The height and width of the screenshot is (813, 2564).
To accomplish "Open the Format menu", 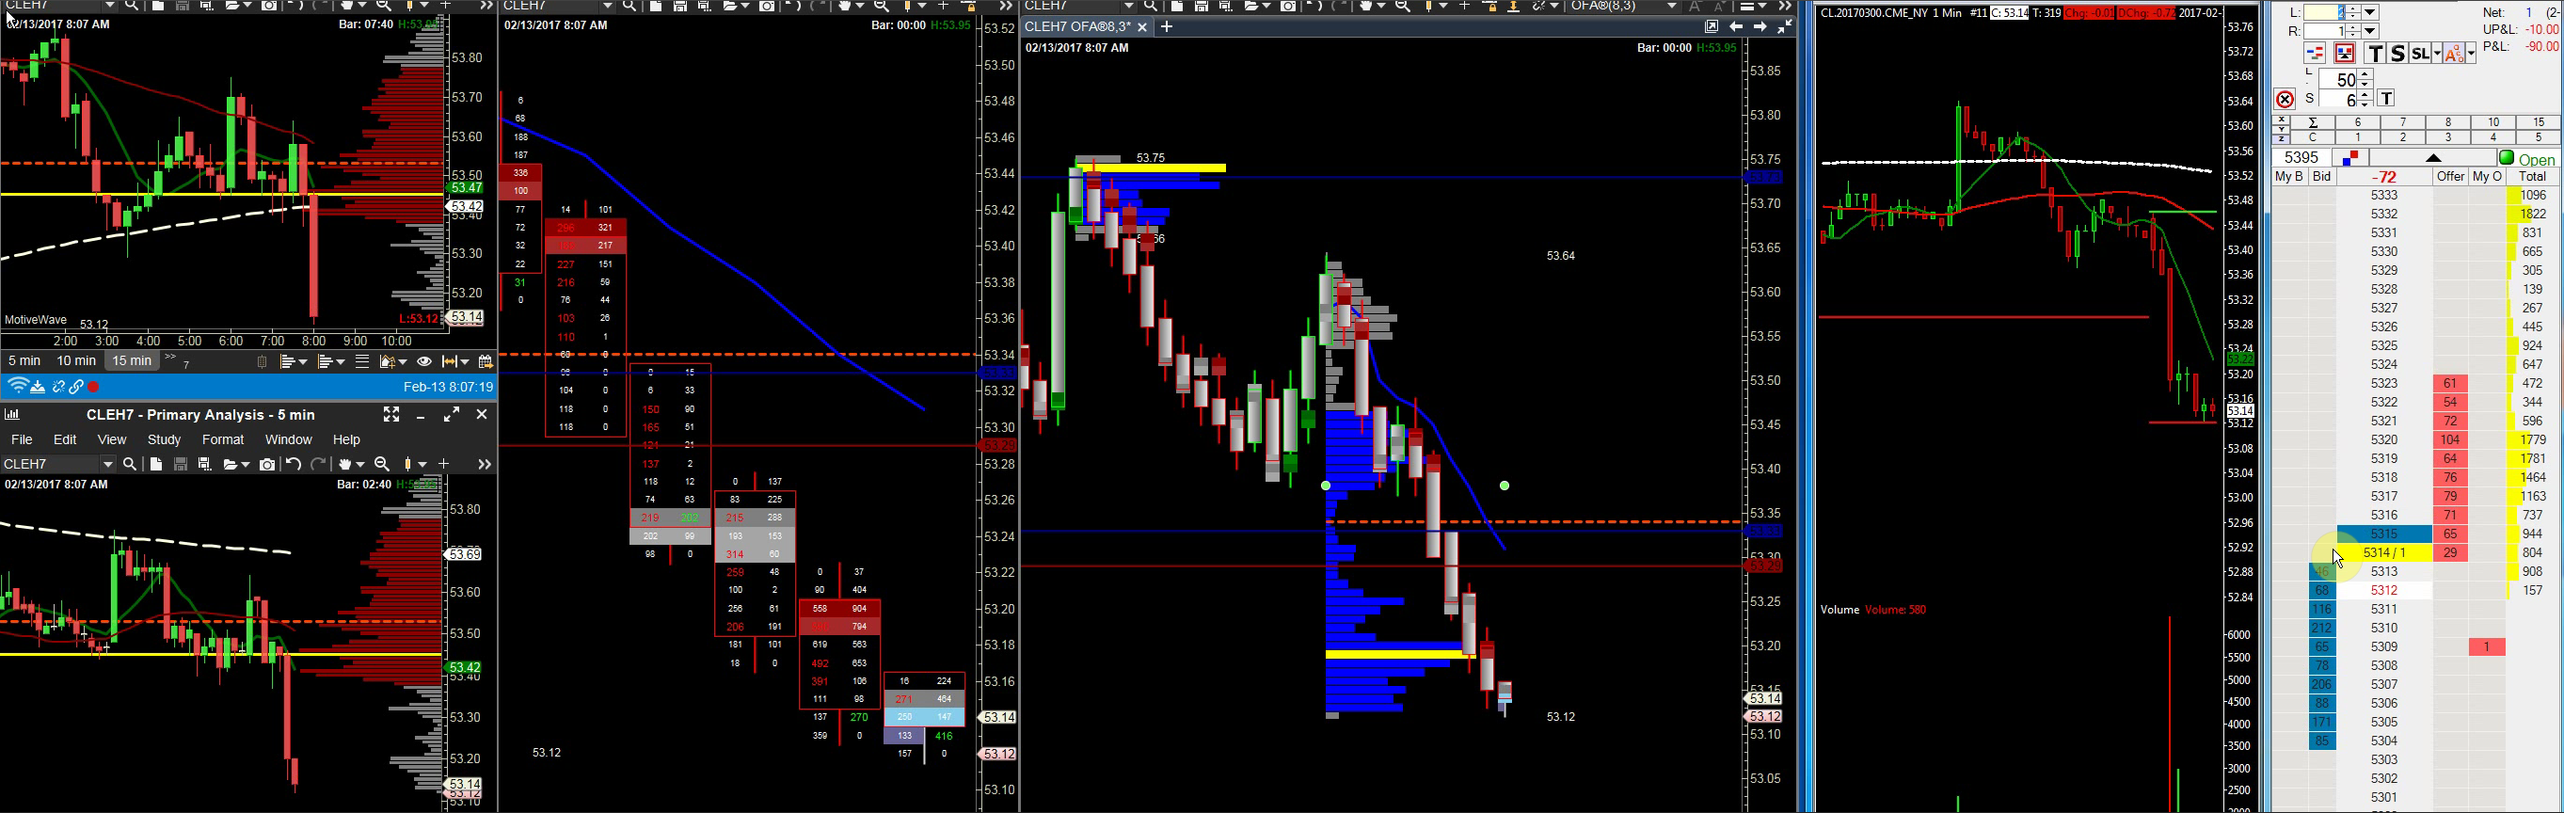I will point(223,438).
